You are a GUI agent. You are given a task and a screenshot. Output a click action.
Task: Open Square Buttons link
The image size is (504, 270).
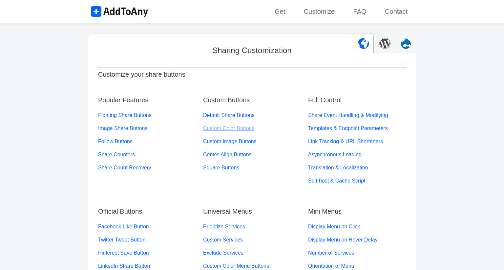point(221,167)
